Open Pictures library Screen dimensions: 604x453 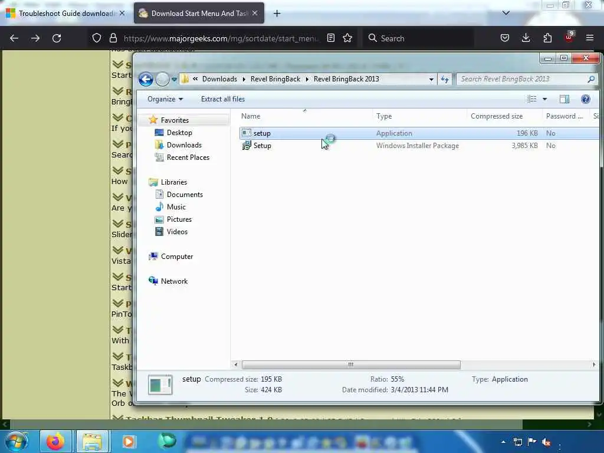tap(179, 219)
